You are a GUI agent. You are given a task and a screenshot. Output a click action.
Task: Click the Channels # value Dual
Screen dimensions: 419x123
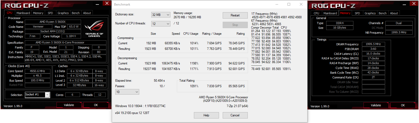[x=399, y=23]
